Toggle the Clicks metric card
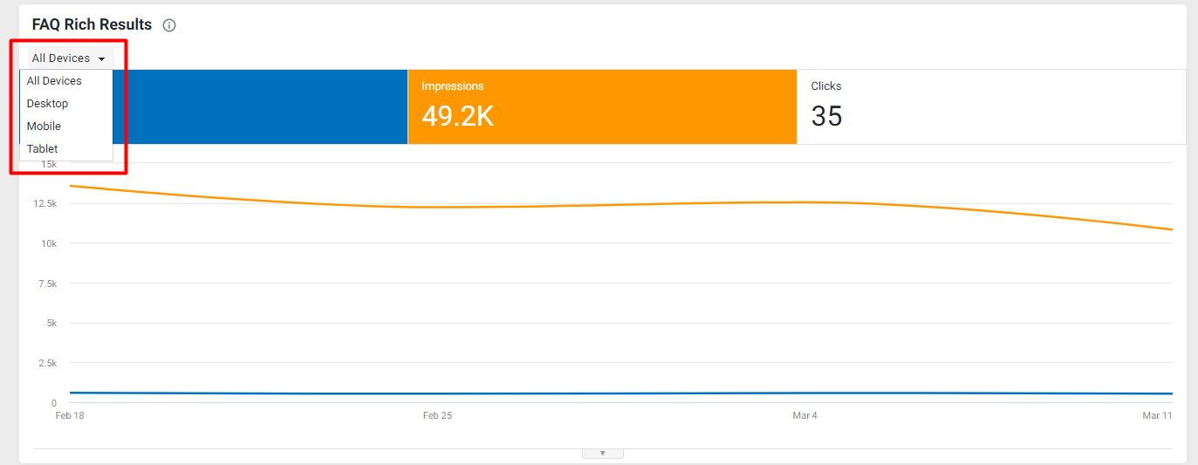This screenshot has height=465, width=1198. (x=991, y=106)
